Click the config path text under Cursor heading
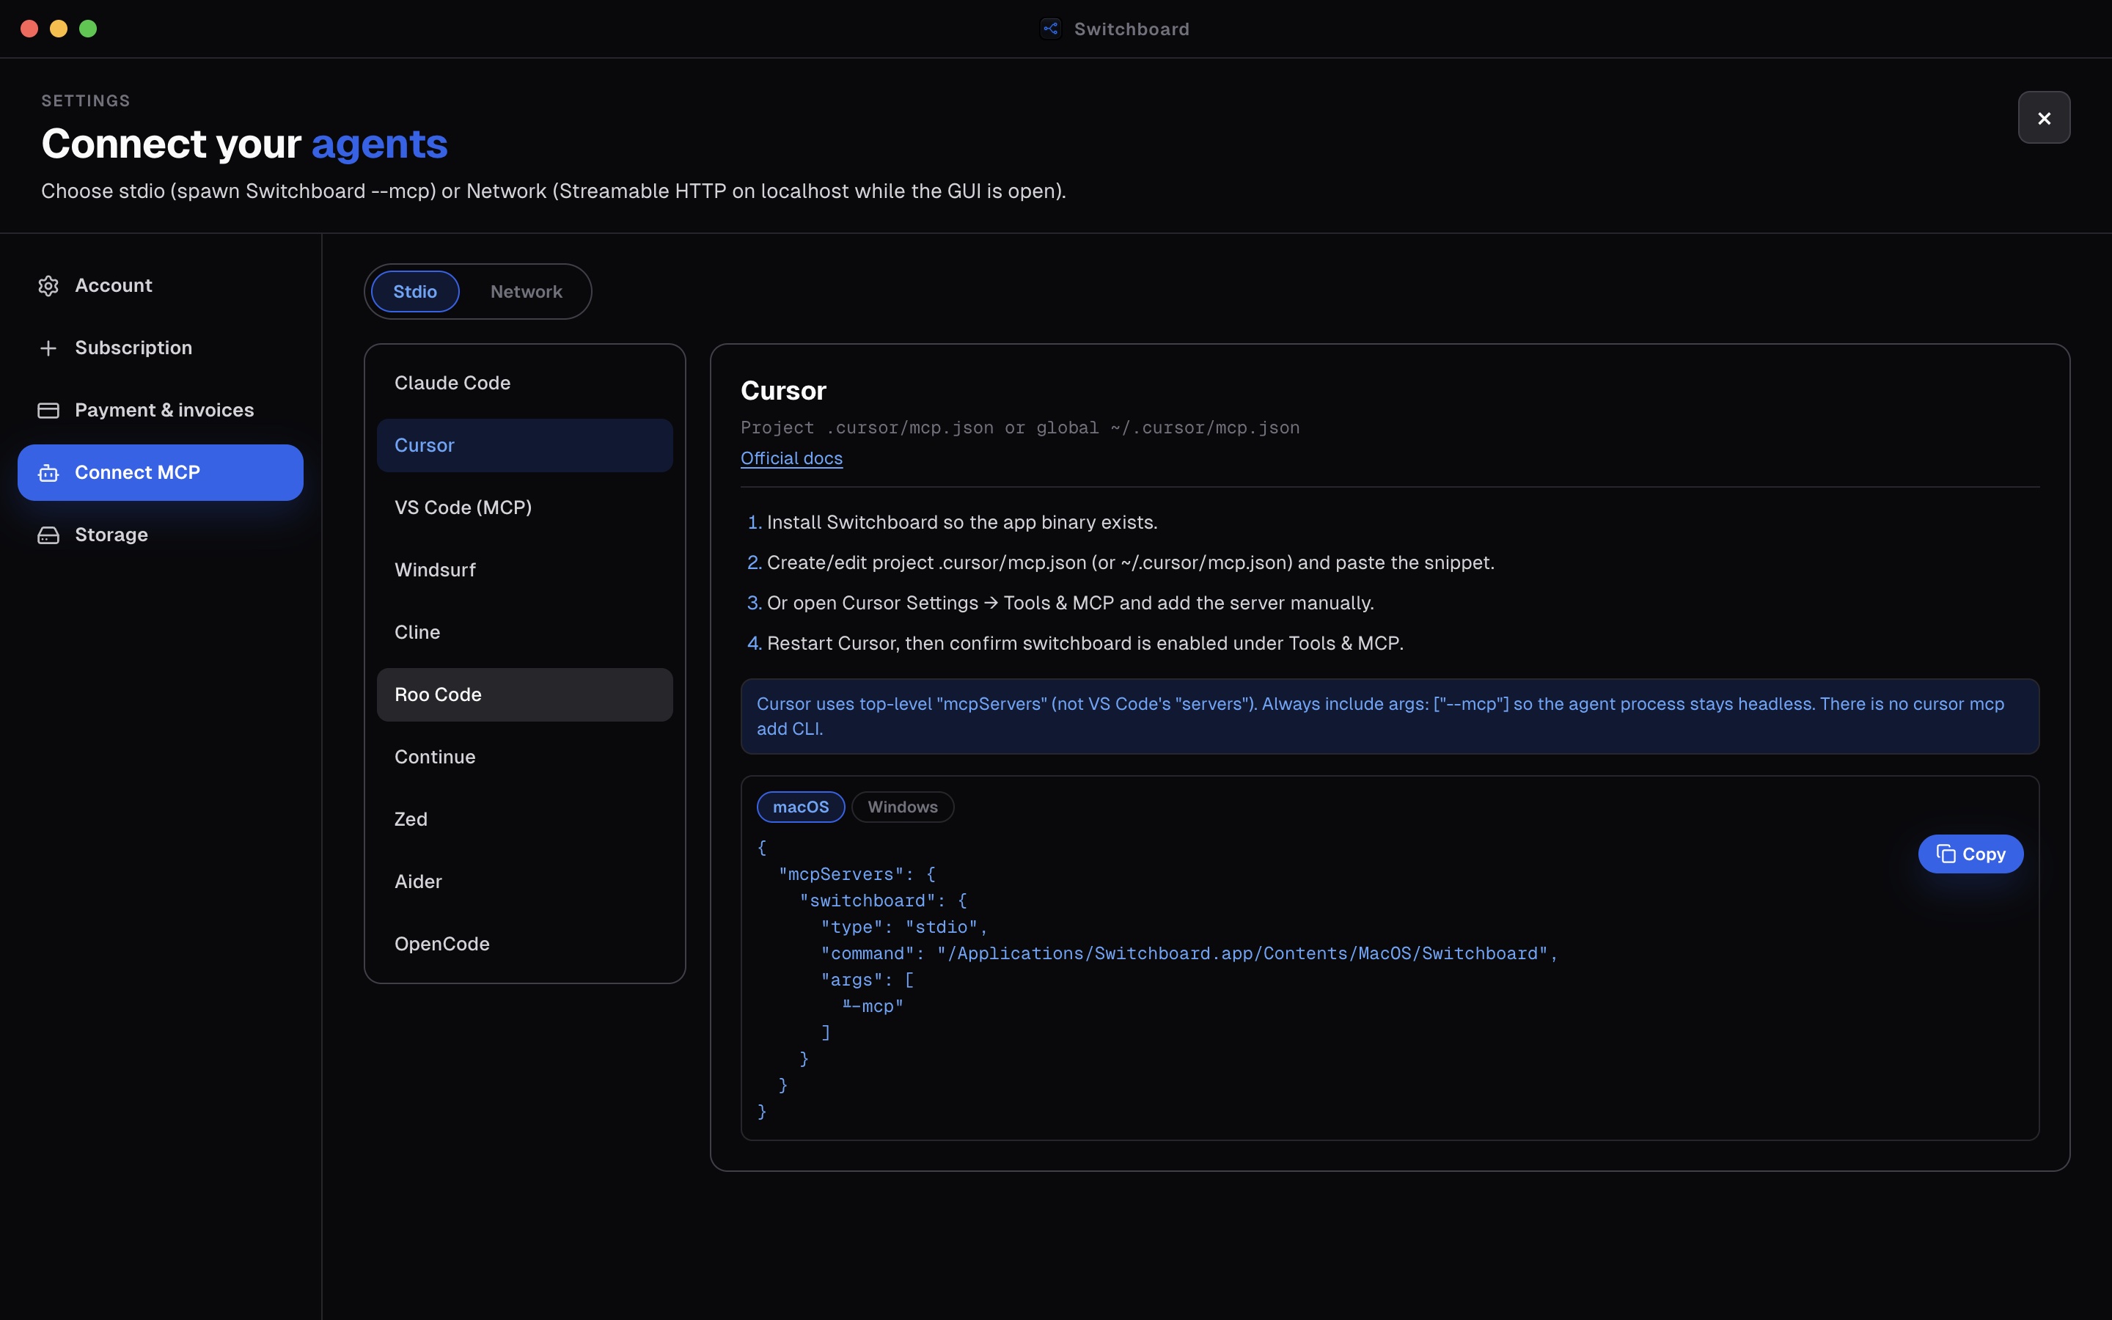 click(1019, 428)
